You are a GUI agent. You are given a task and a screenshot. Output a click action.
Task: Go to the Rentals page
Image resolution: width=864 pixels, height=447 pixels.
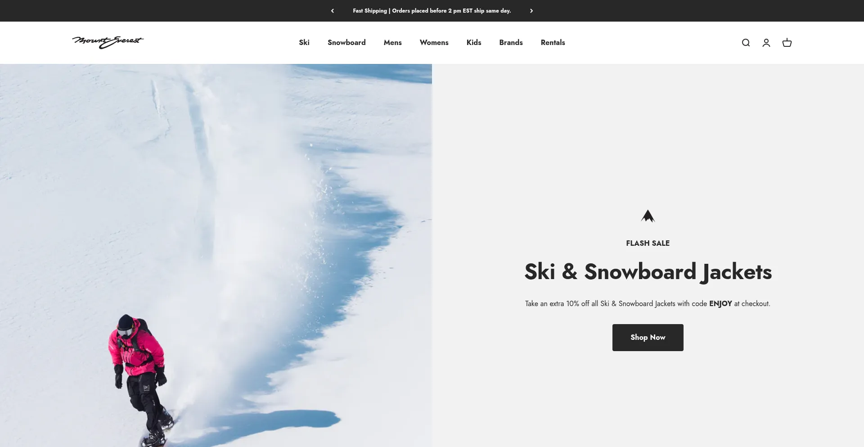pos(553,42)
